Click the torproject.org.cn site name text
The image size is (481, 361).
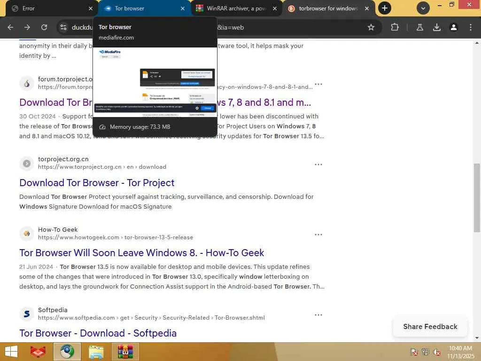pos(63,159)
